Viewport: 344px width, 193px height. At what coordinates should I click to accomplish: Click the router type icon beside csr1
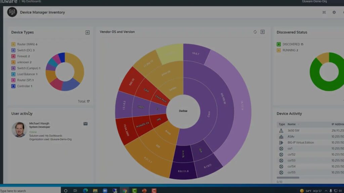point(281,148)
